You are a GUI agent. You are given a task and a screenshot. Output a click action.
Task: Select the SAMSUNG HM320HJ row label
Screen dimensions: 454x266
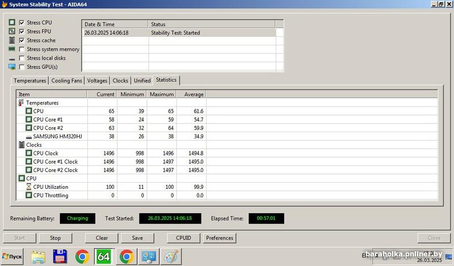58,136
